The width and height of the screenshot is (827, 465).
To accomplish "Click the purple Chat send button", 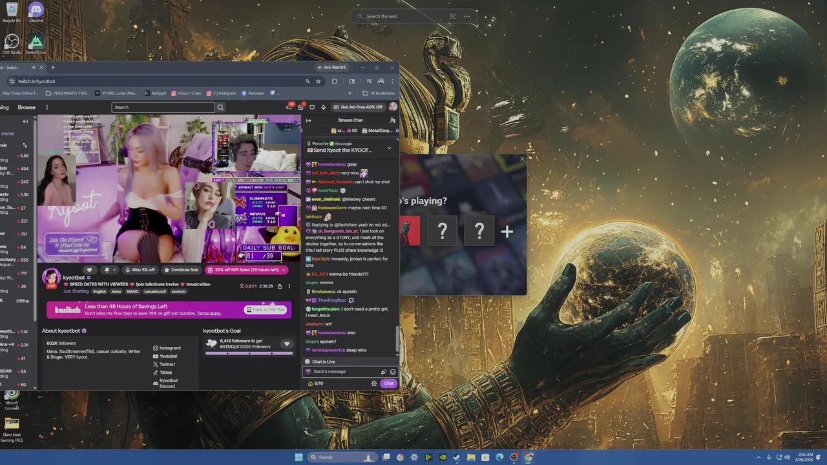I will [388, 384].
